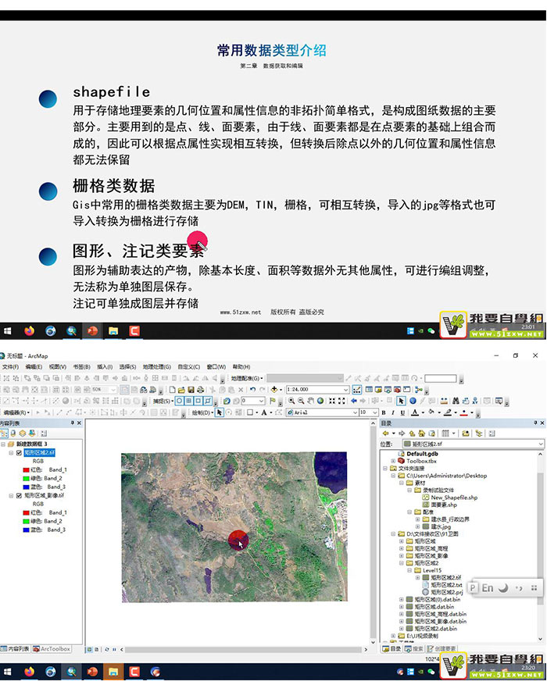Click Connect To Folder in Catalog
Image resolution: width=547 pixels, height=685 pixels.
pyautogui.click(x=465, y=433)
